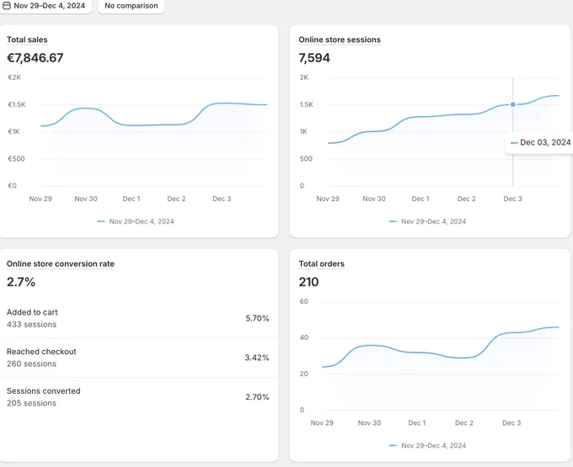Image resolution: width=573 pixels, height=467 pixels.
Task: Click the 210 total orders value
Action: pos(308,282)
